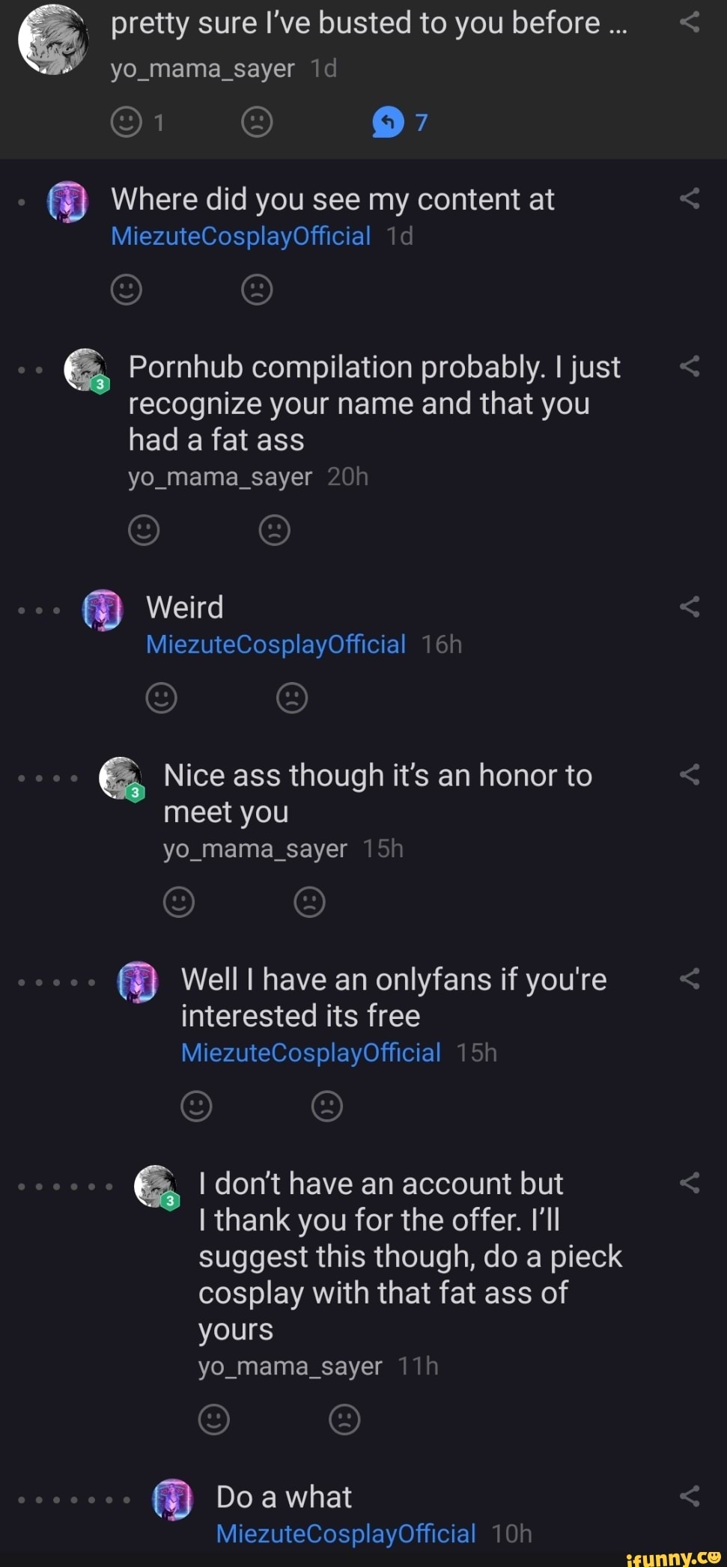Screen dimensions: 727x1567
Task: Share the "Well I have an onlyfans" comment
Action: (x=690, y=979)
